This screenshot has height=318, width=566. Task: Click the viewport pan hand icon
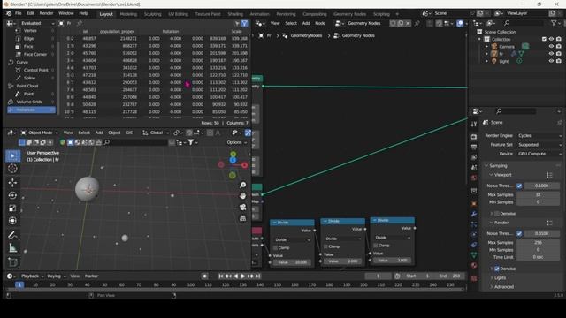(x=243, y=196)
